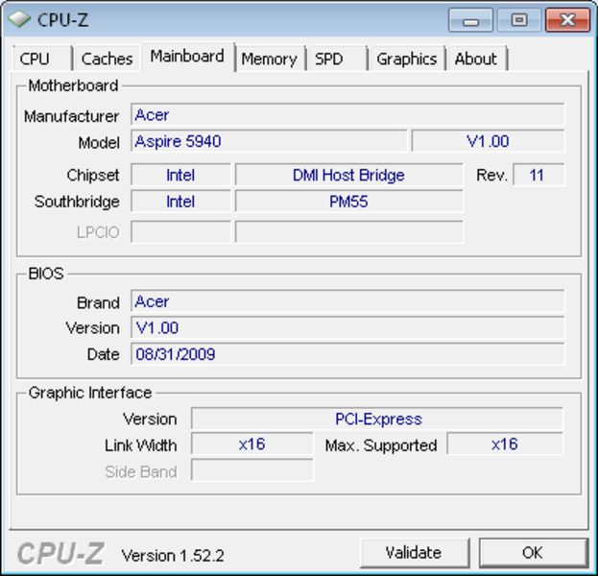Click the Version 1.52.2 label
The width and height of the screenshot is (598, 576).
click(x=173, y=556)
